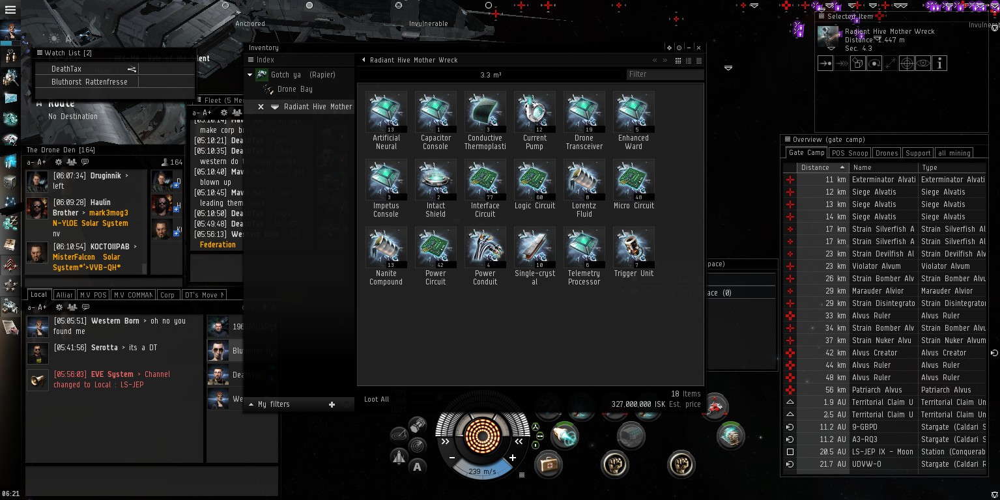The width and height of the screenshot is (1000, 500).
Task: Select the Single-crystal item icon
Action: coord(535,247)
